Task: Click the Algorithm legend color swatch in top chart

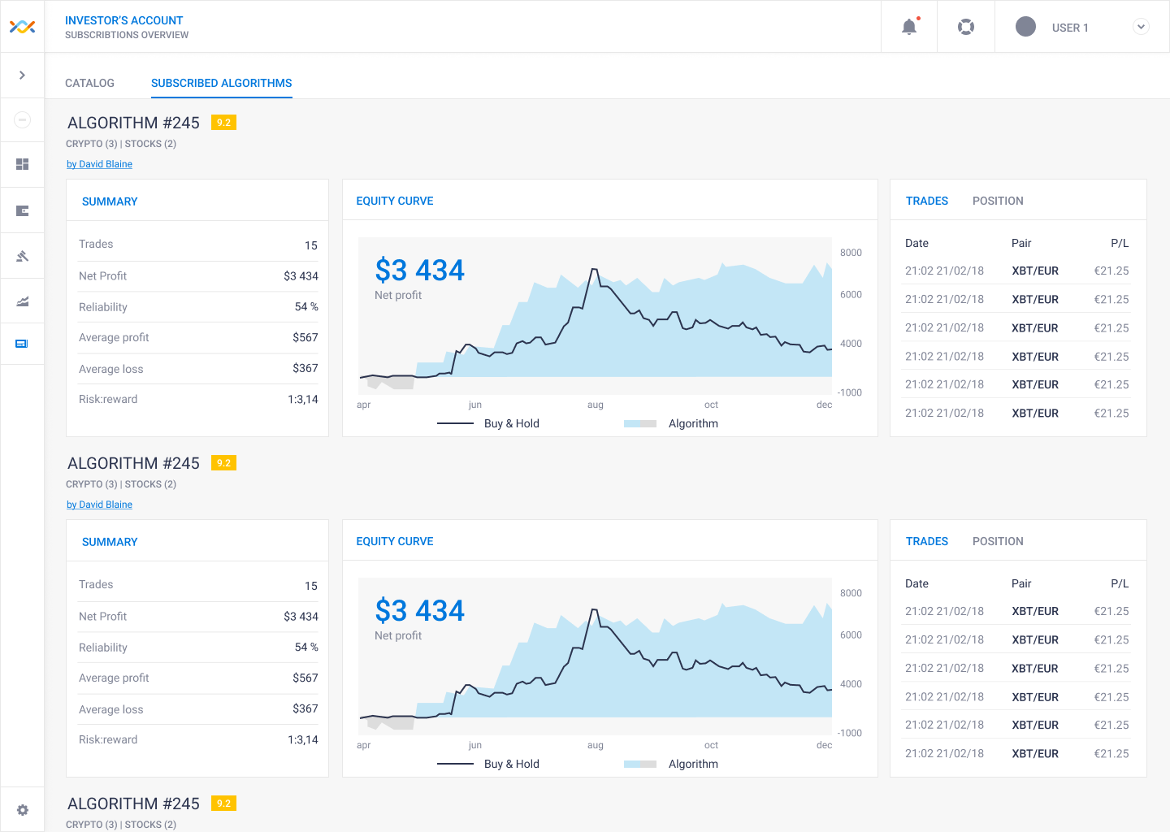Action: click(x=640, y=423)
